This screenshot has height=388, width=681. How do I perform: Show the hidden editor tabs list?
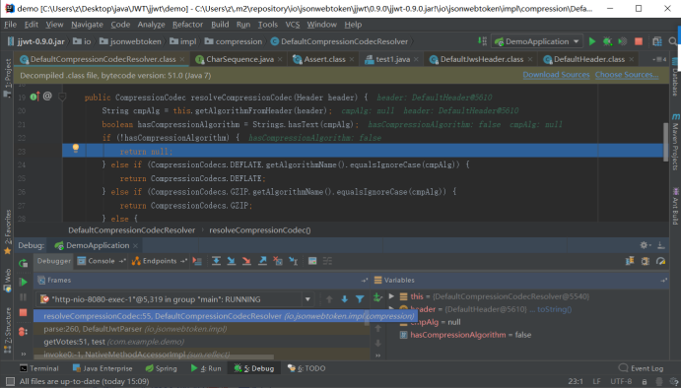coord(659,59)
